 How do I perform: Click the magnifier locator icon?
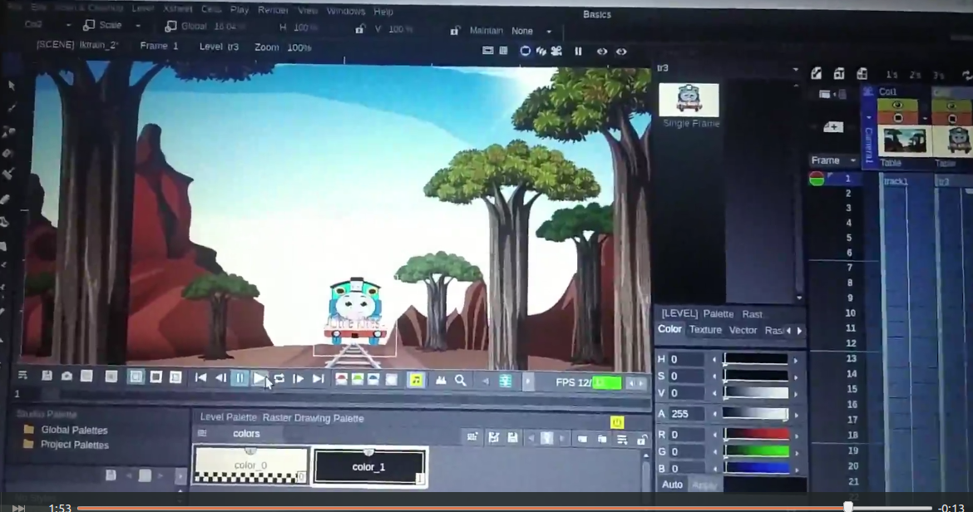(x=460, y=380)
